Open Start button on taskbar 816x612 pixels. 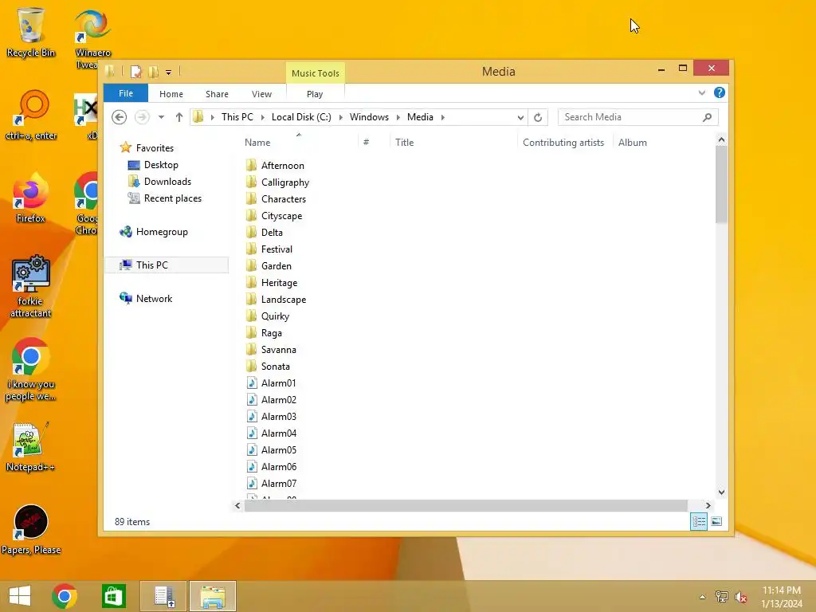click(20, 596)
